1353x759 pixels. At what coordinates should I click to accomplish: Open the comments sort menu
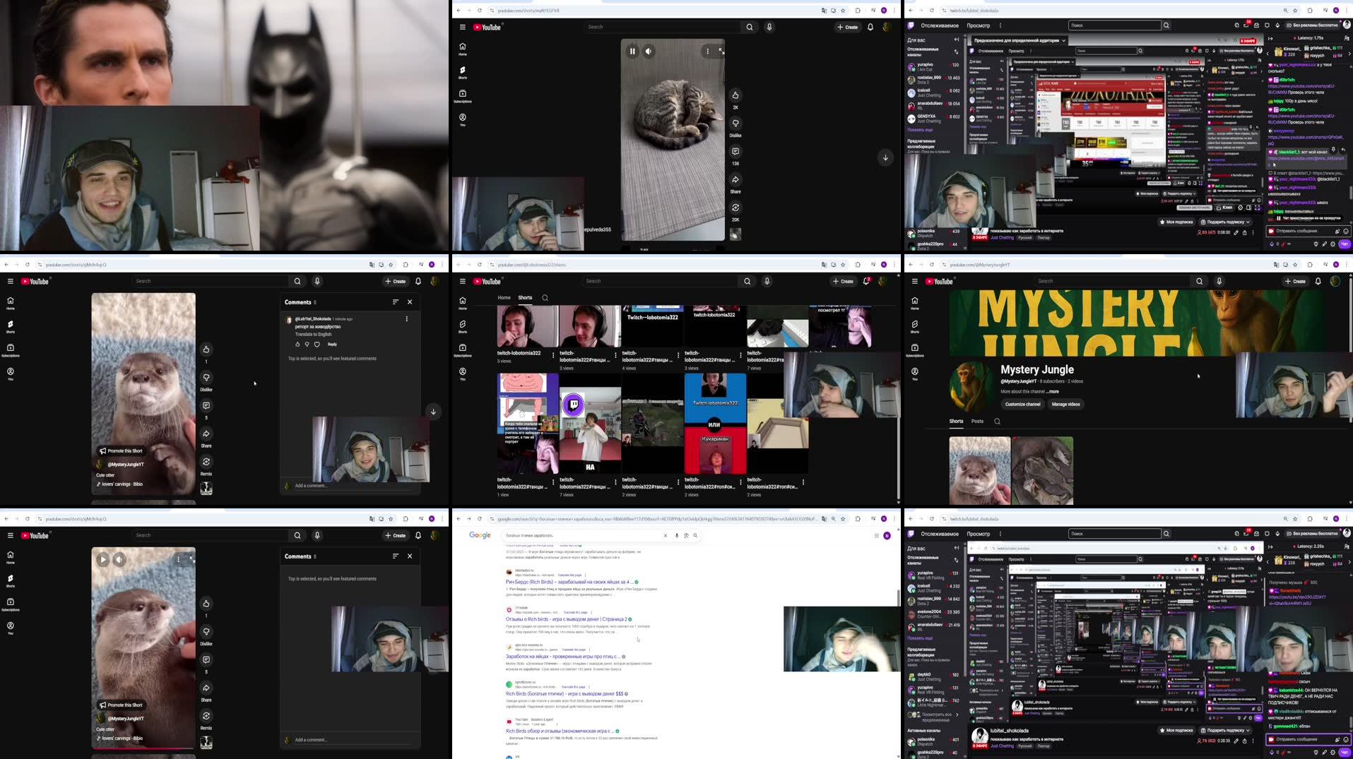(396, 301)
